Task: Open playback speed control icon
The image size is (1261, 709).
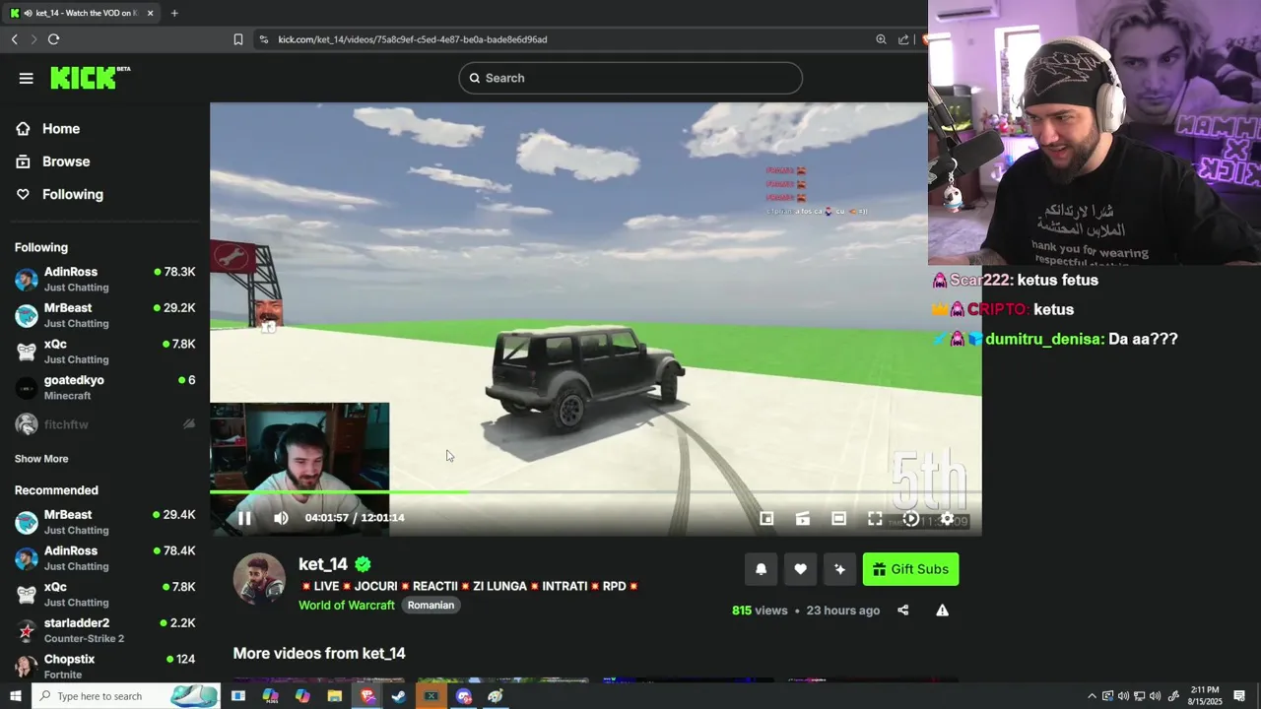Action: click(x=911, y=518)
